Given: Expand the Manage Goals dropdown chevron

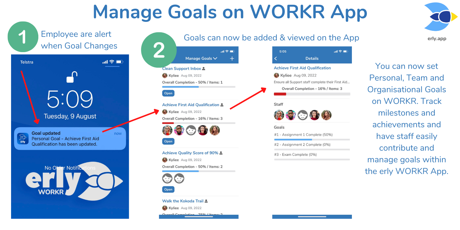Looking at the screenshot, I should 215,59.
